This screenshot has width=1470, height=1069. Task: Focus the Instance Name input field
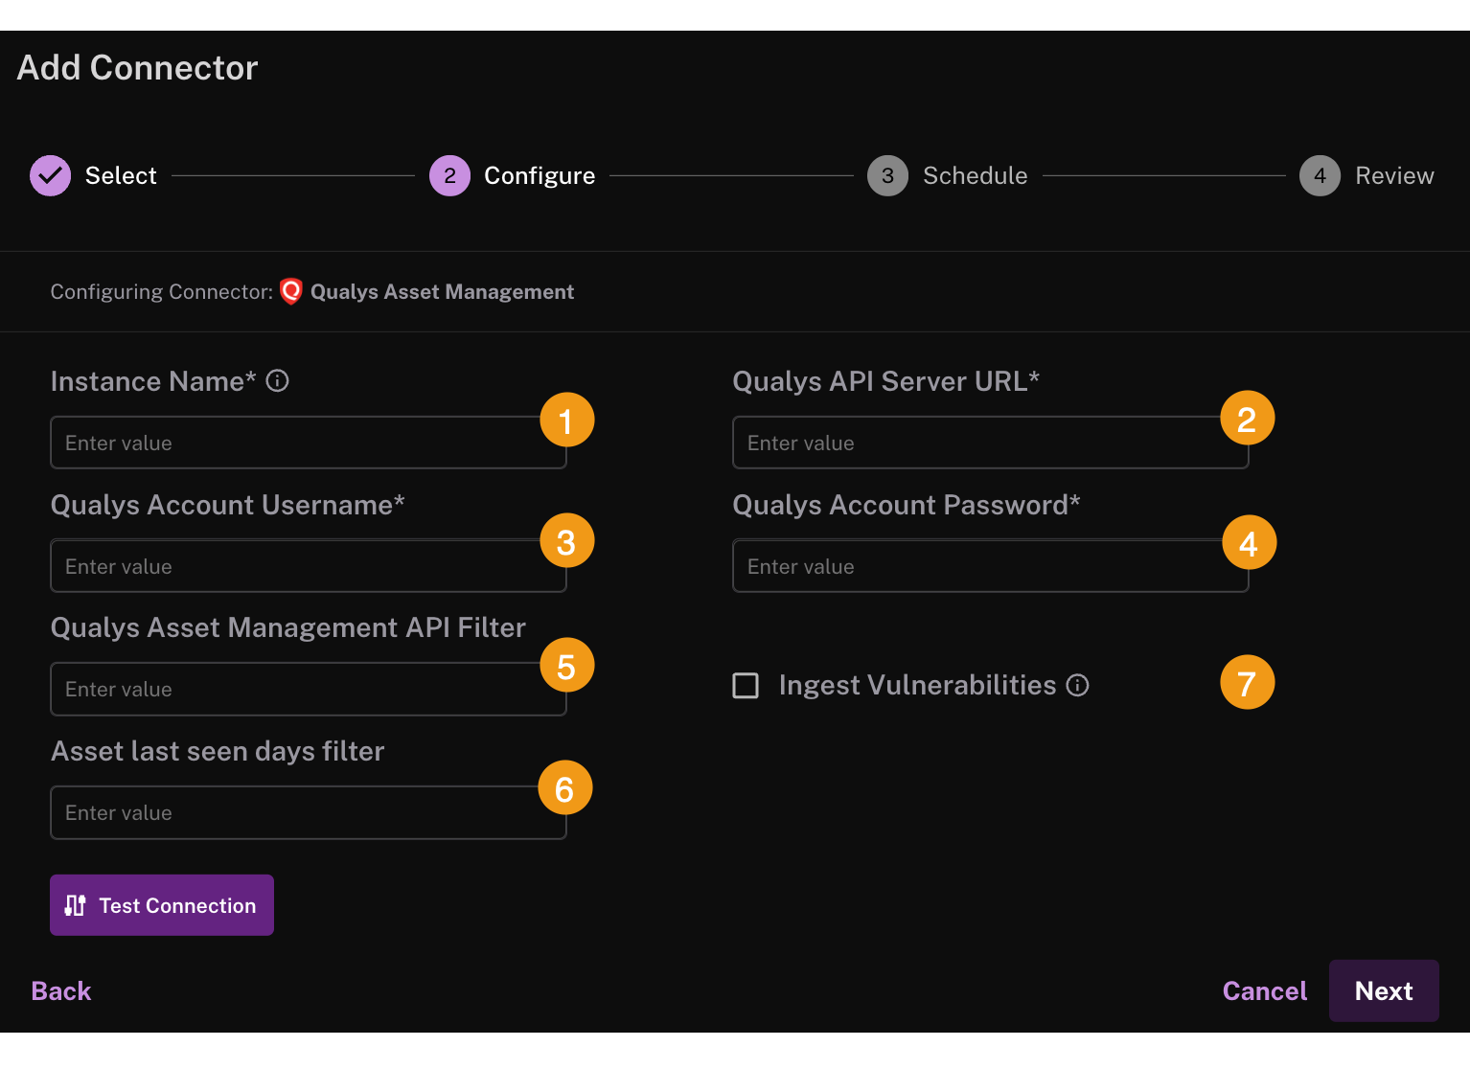coord(309,443)
